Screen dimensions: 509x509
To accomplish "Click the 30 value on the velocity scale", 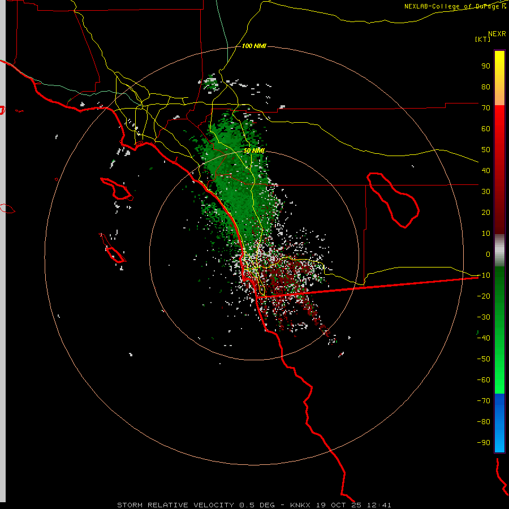I will coord(486,192).
